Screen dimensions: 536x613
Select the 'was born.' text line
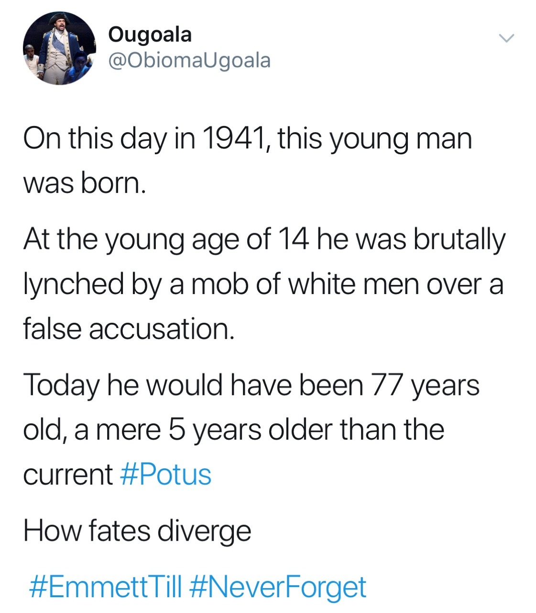[x=84, y=182]
